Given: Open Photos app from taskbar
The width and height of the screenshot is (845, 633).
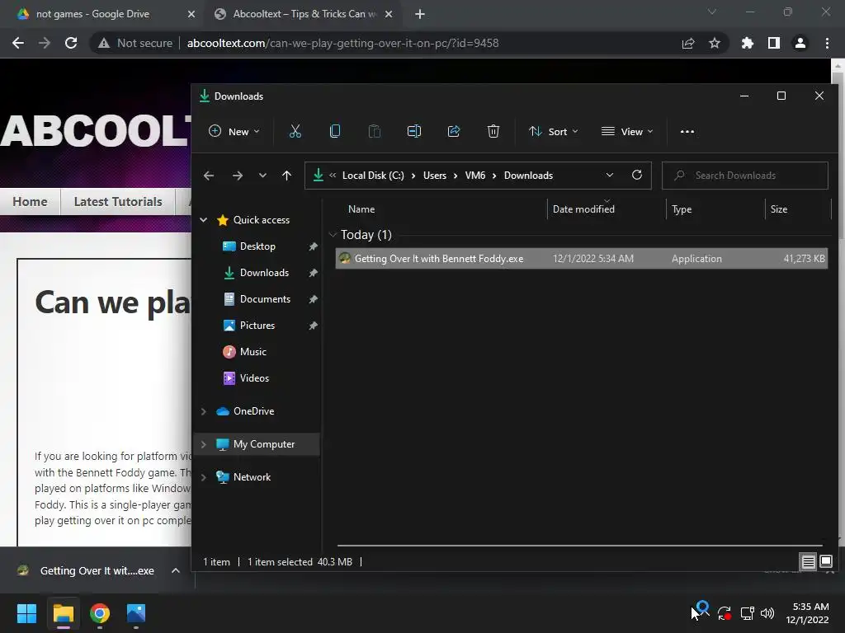Looking at the screenshot, I should pos(136,613).
